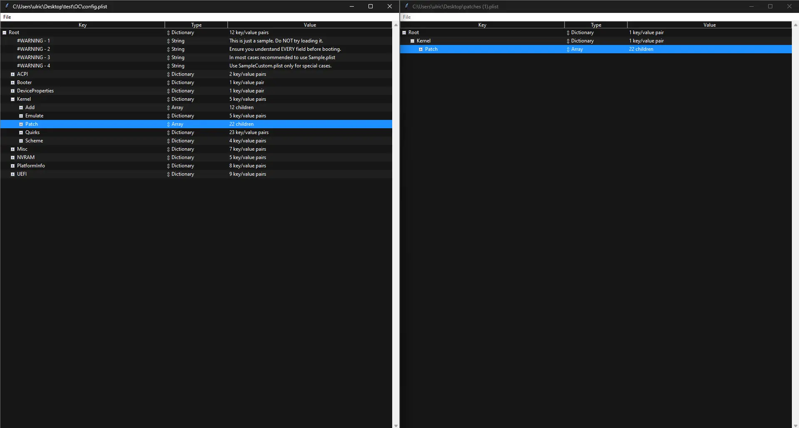The height and width of the screenshot is (428, 799).
Task: Click the Value column header in patches window
Action: pos(709,25)
